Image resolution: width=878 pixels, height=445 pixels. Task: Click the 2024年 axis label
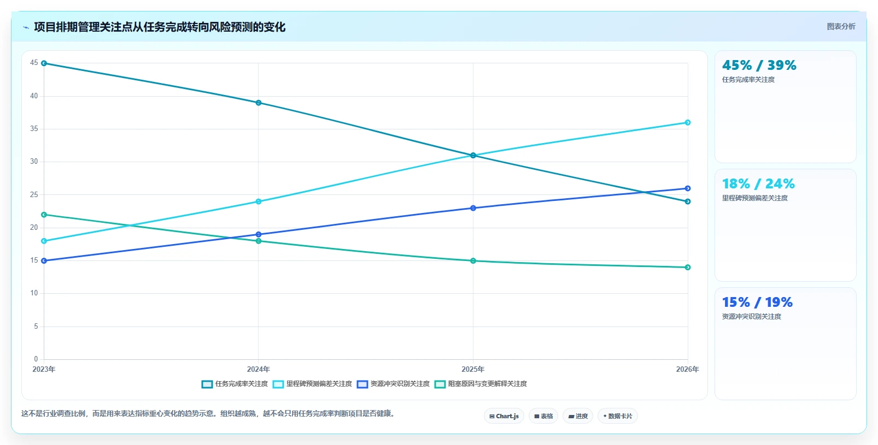tap(259, 370)
